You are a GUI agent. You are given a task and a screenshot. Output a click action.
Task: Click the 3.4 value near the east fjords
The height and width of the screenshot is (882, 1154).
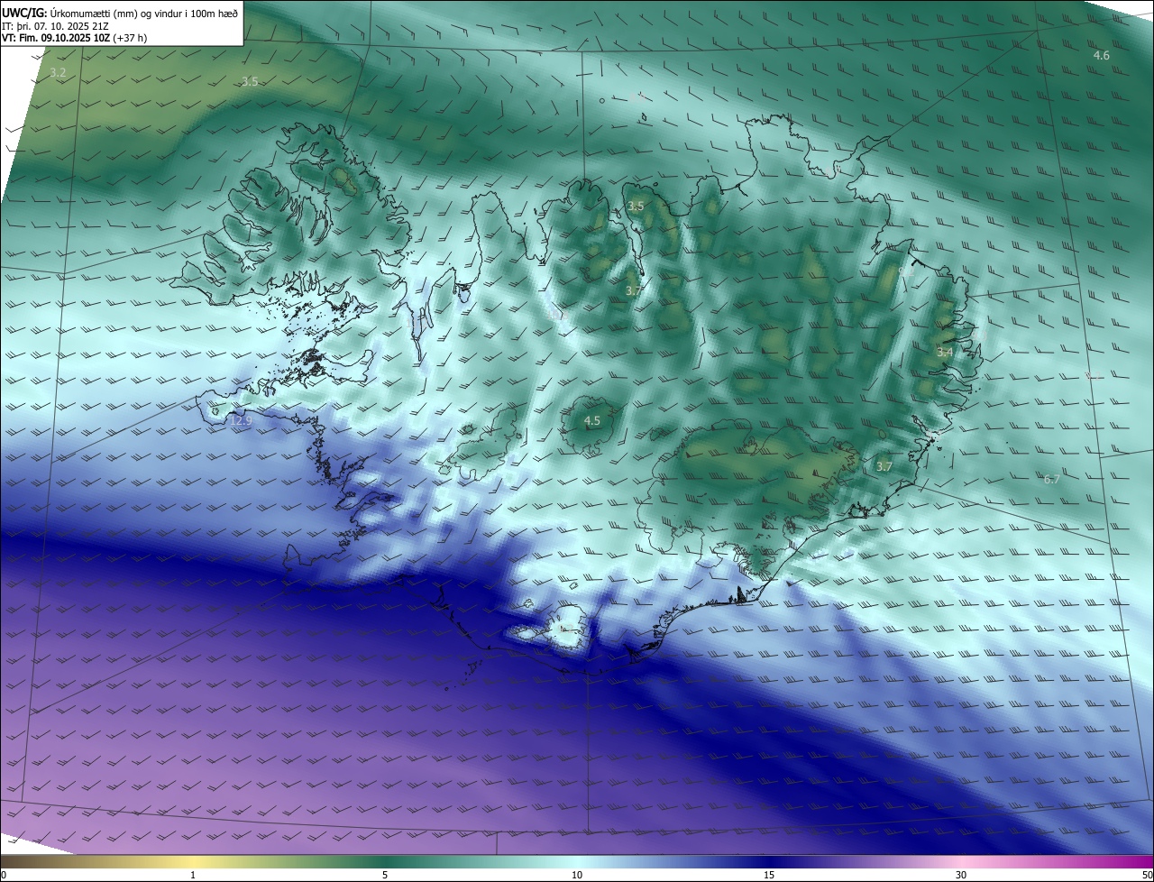point(945,352)
